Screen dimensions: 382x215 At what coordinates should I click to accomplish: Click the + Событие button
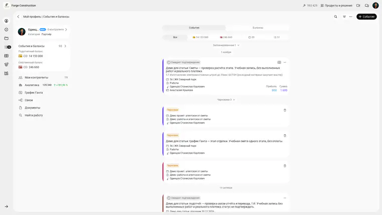pyautogui.click(x=366, y=17)
